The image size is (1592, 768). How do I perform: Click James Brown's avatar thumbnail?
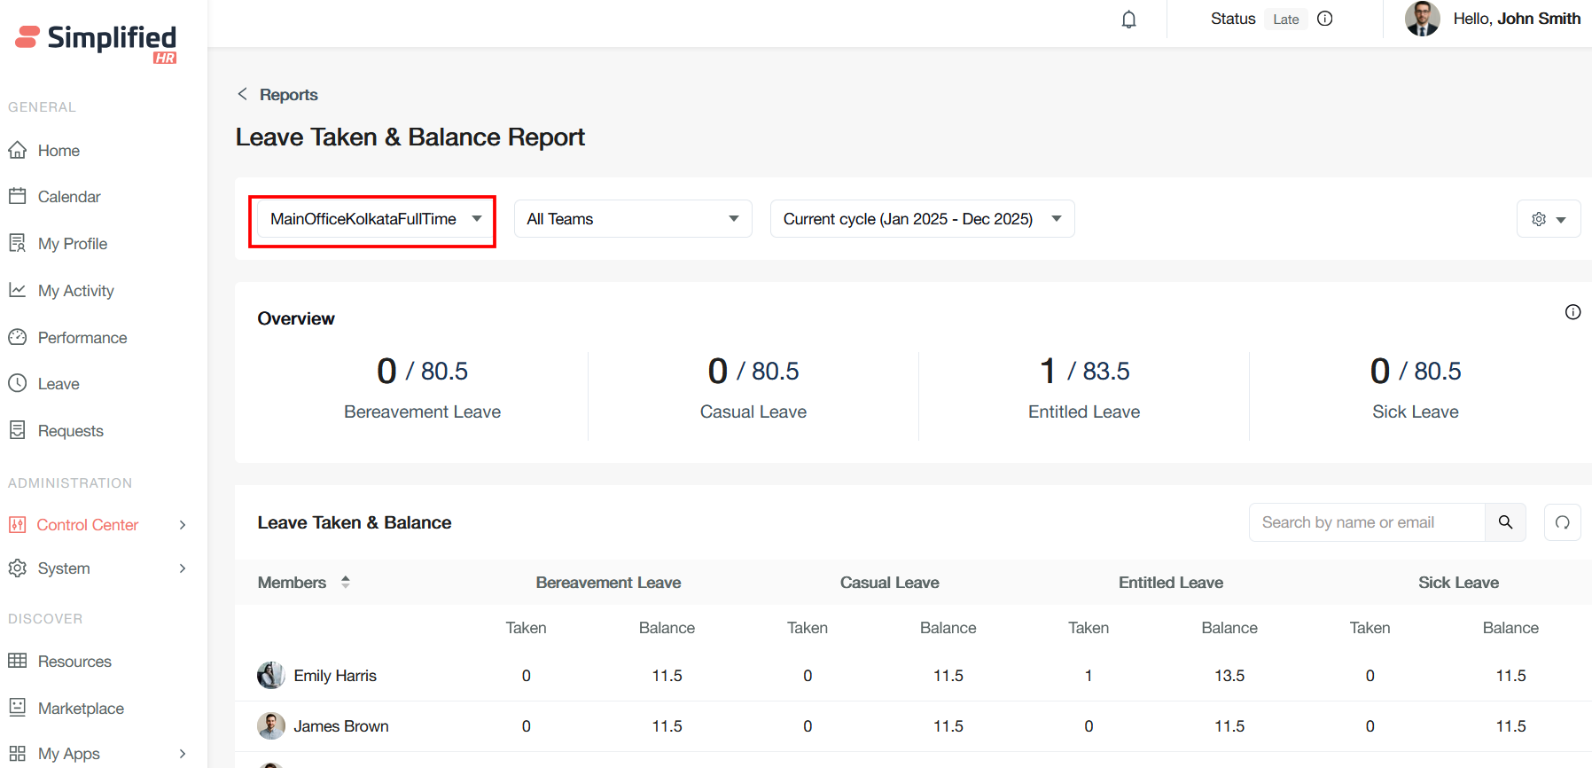pos(270,726)
